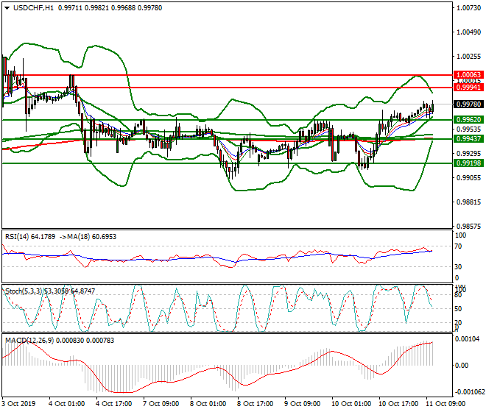This screenshot has width=486, height=412.
Task: Click the black 0.99780 current price tag
Action: (468, 104)
